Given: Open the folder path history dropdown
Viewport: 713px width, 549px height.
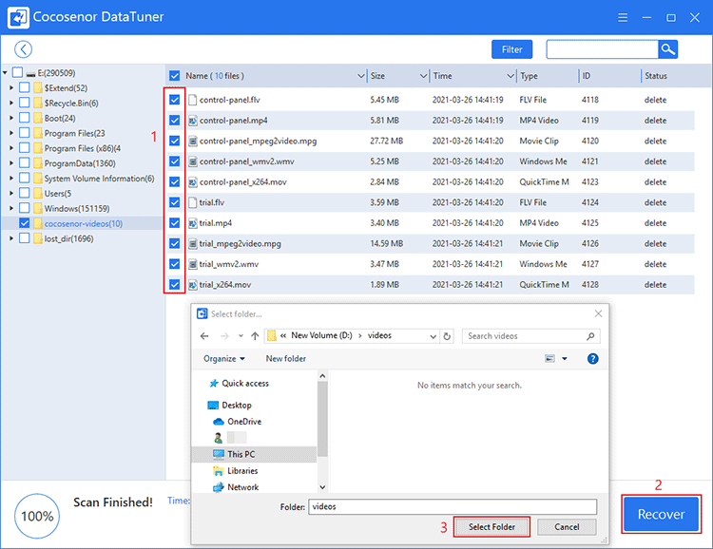Looking at the screenshot, I should 433,336.
